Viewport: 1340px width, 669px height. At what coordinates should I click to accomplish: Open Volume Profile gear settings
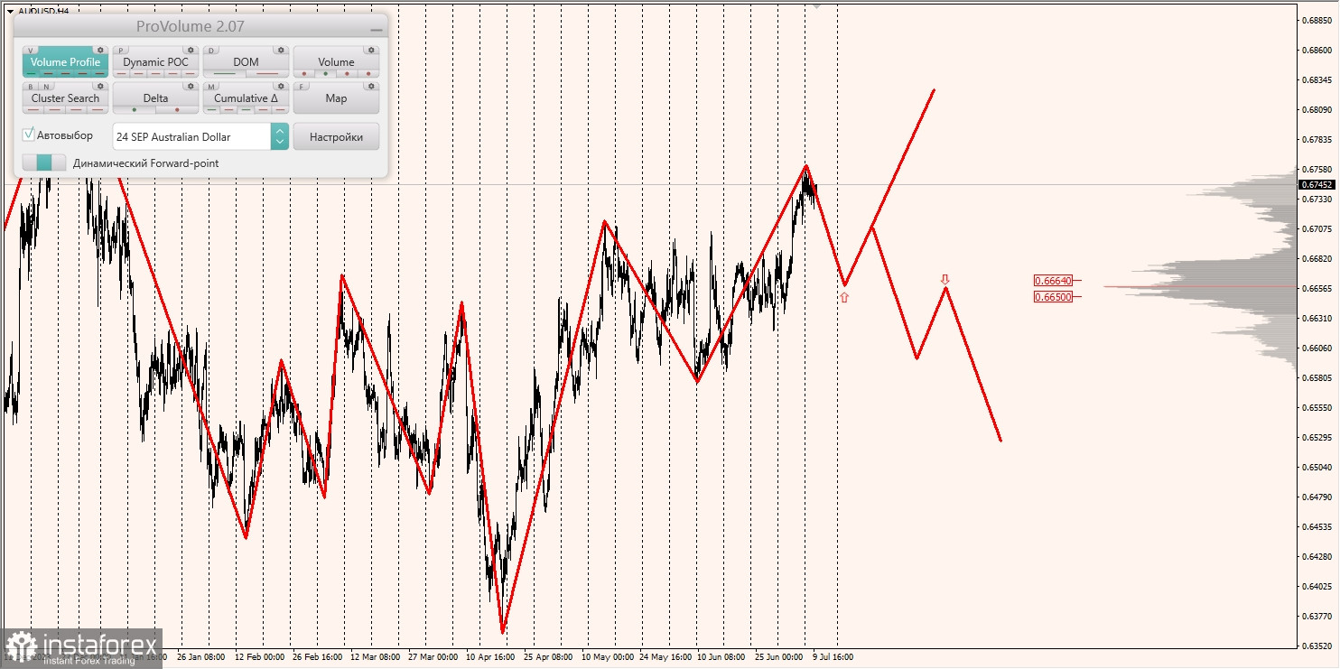[100, 50]
